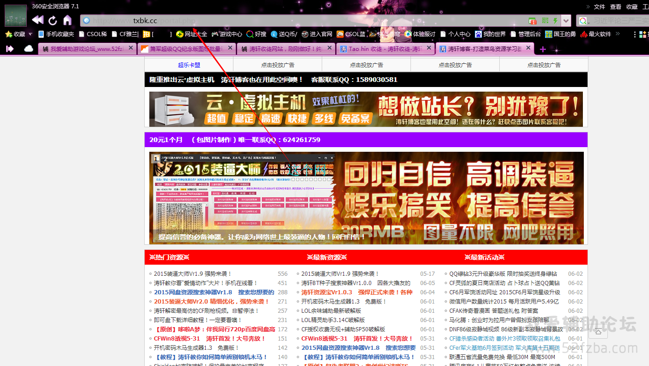Switch to the 我爱辅助游戏论坛 tab
The width and height of the screenshot is (649, 366).
pos(87,49)
